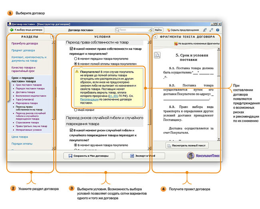This screenshot has width=260, height=209.
Task: Select the 'Иной момент' radio option
Action: coord(76,110)
